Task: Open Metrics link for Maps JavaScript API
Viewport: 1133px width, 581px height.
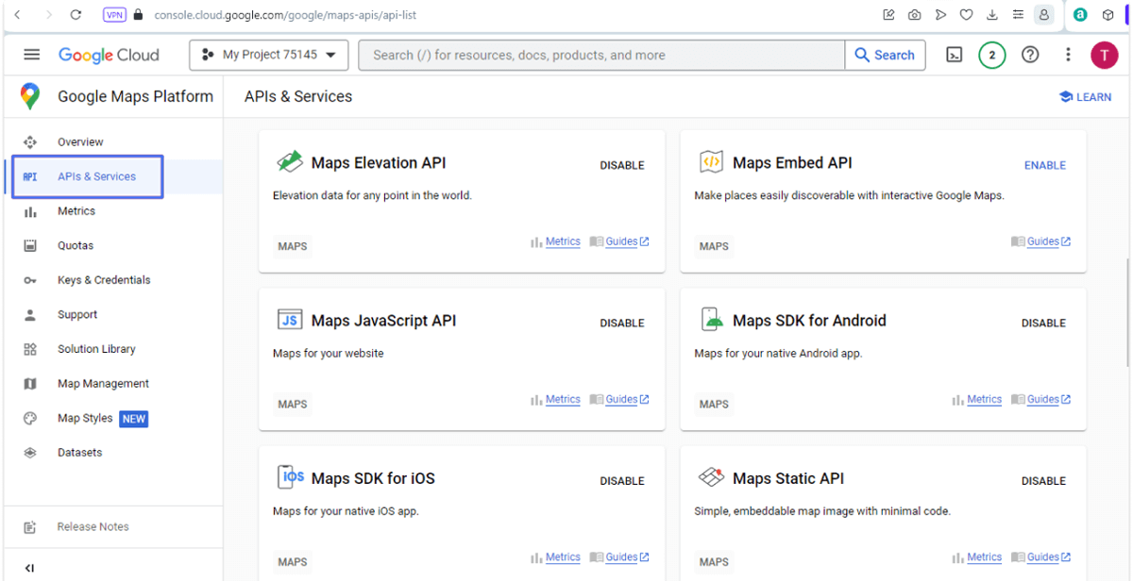Action: click(x=563, y=399)
